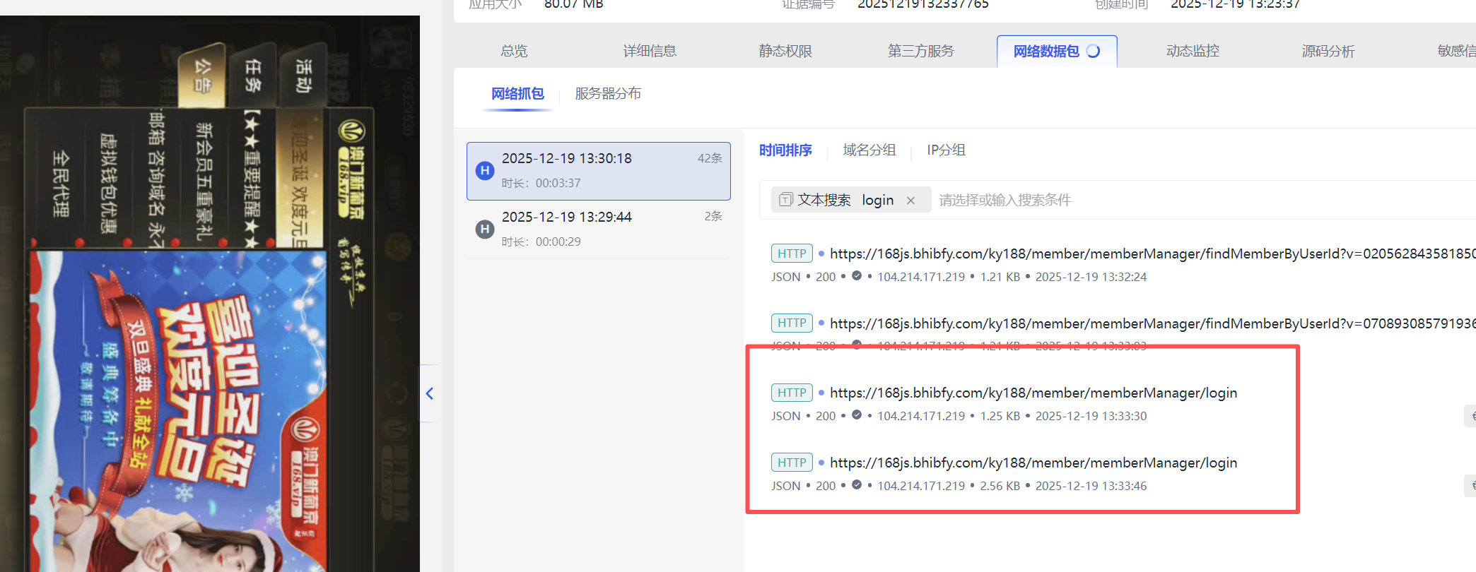The image size is (1476, 572).
Task: Click IP 104.214.171.219 in the 13:33:46 row
Action: click(921, 486)
